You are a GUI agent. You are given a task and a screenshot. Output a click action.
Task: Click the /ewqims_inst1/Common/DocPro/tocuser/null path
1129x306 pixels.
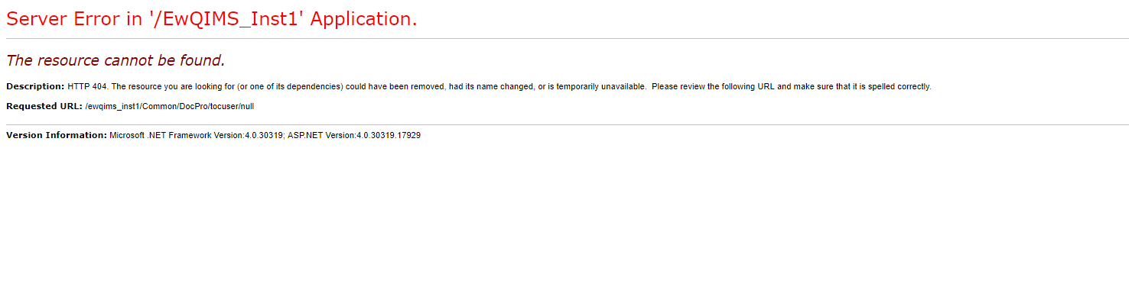pos(170,106)
